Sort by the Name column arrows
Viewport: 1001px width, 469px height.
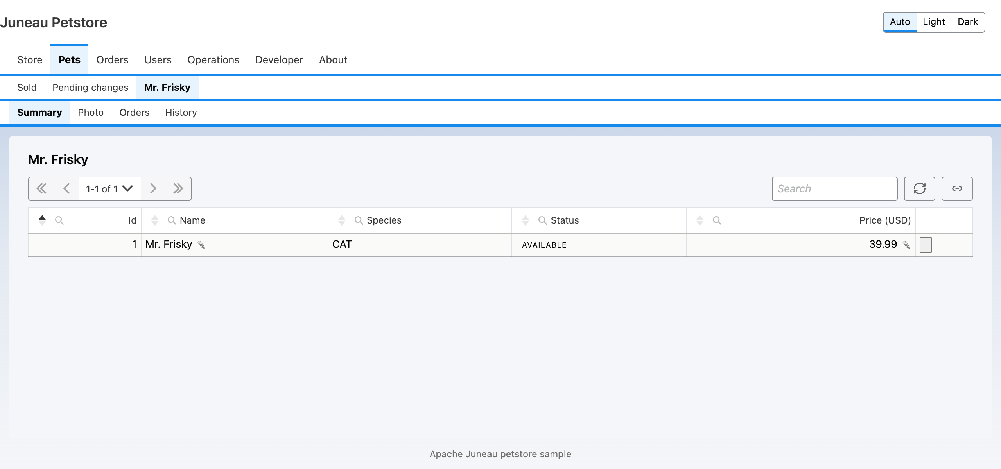[x=155, y=220]
